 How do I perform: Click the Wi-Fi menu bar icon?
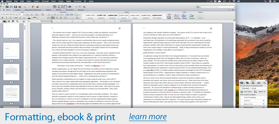click(234, 1)
